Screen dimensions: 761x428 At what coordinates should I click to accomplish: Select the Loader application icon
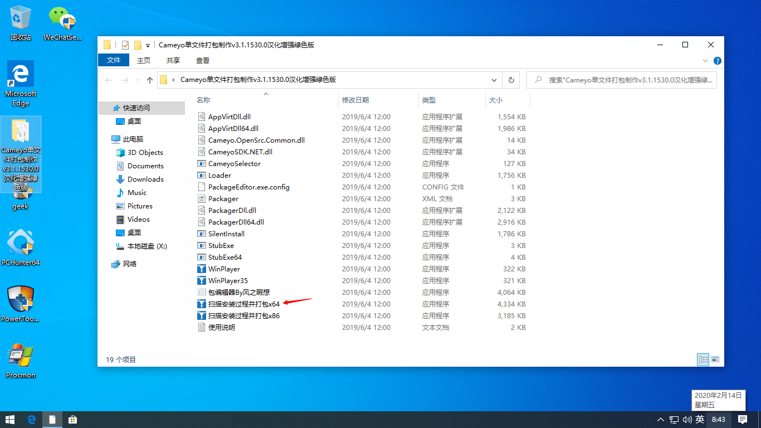coord(202,176)
